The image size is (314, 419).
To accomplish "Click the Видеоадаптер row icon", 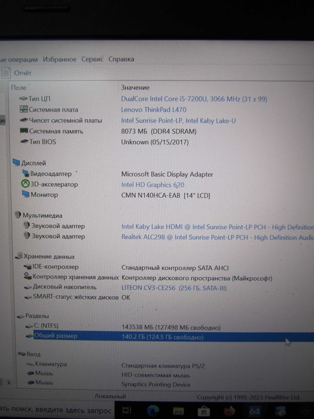I will (x=26, y=174).
